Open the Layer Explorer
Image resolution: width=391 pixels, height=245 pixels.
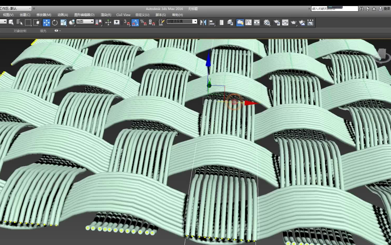(x=230, y=23)
